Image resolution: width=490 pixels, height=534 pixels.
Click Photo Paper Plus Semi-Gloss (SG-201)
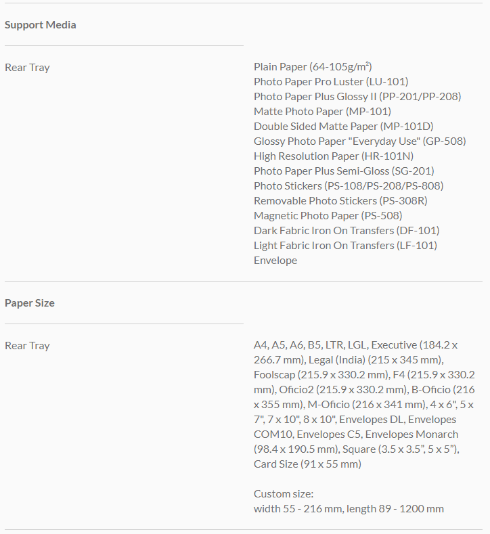(344, 171)
